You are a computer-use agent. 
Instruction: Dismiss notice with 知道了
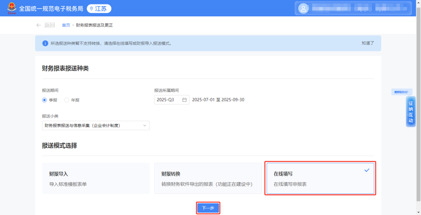coord(368,43)
